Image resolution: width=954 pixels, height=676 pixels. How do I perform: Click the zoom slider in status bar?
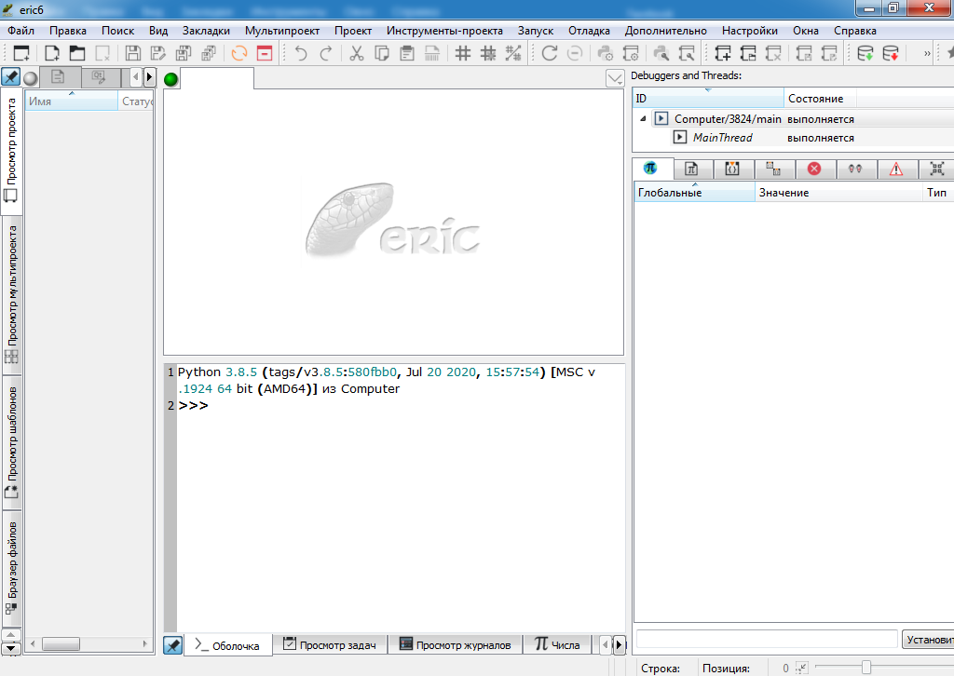[866, 667]
